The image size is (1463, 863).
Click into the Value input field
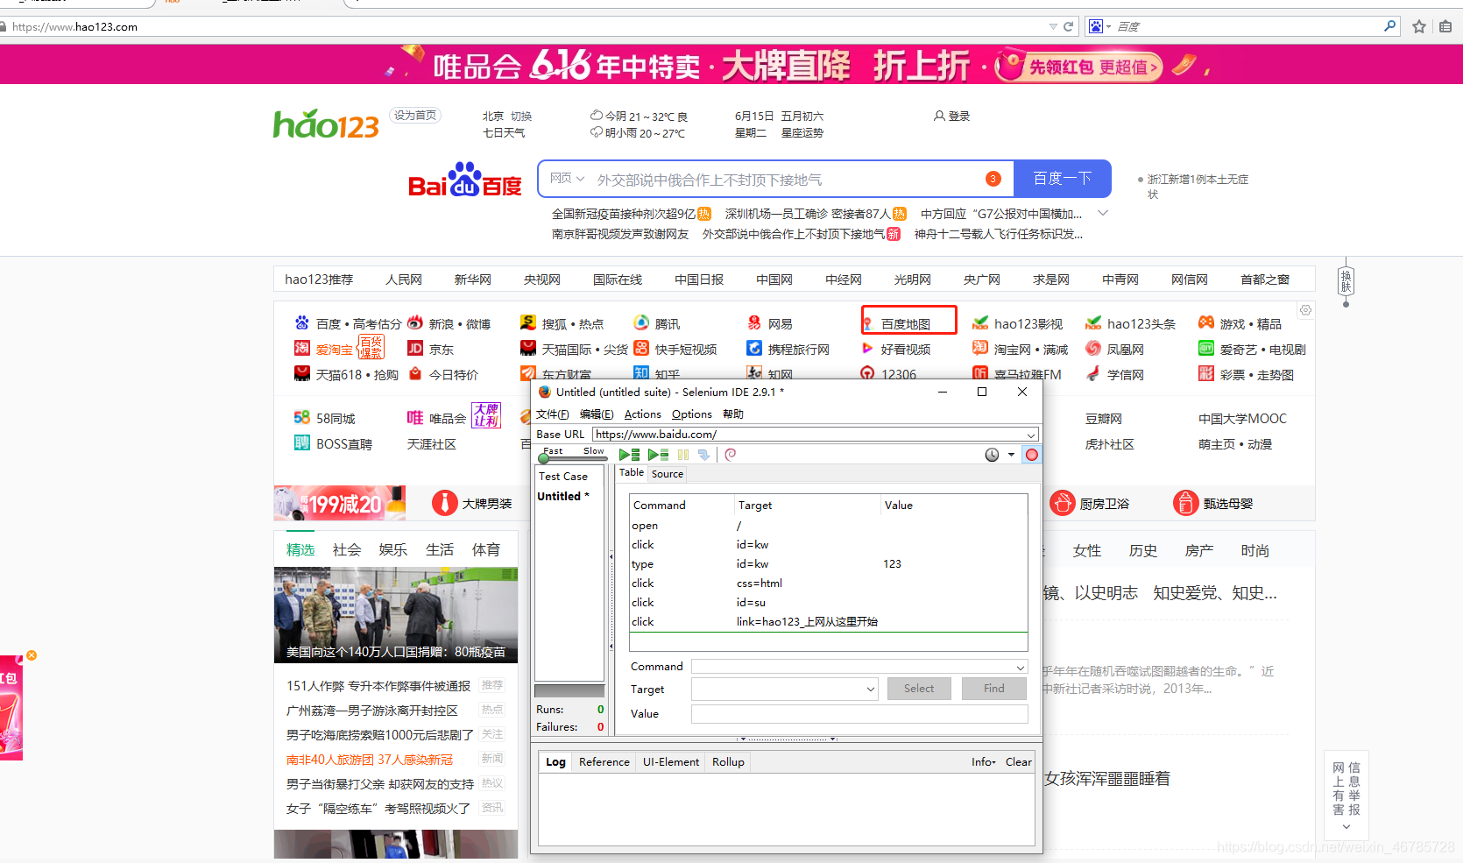859,714
